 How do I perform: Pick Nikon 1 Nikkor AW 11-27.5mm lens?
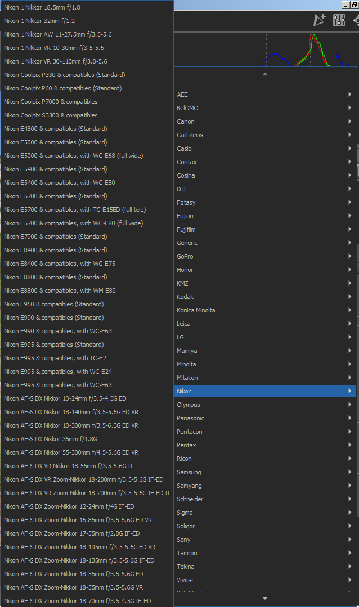pyautogui.click(x=87, y=34)
